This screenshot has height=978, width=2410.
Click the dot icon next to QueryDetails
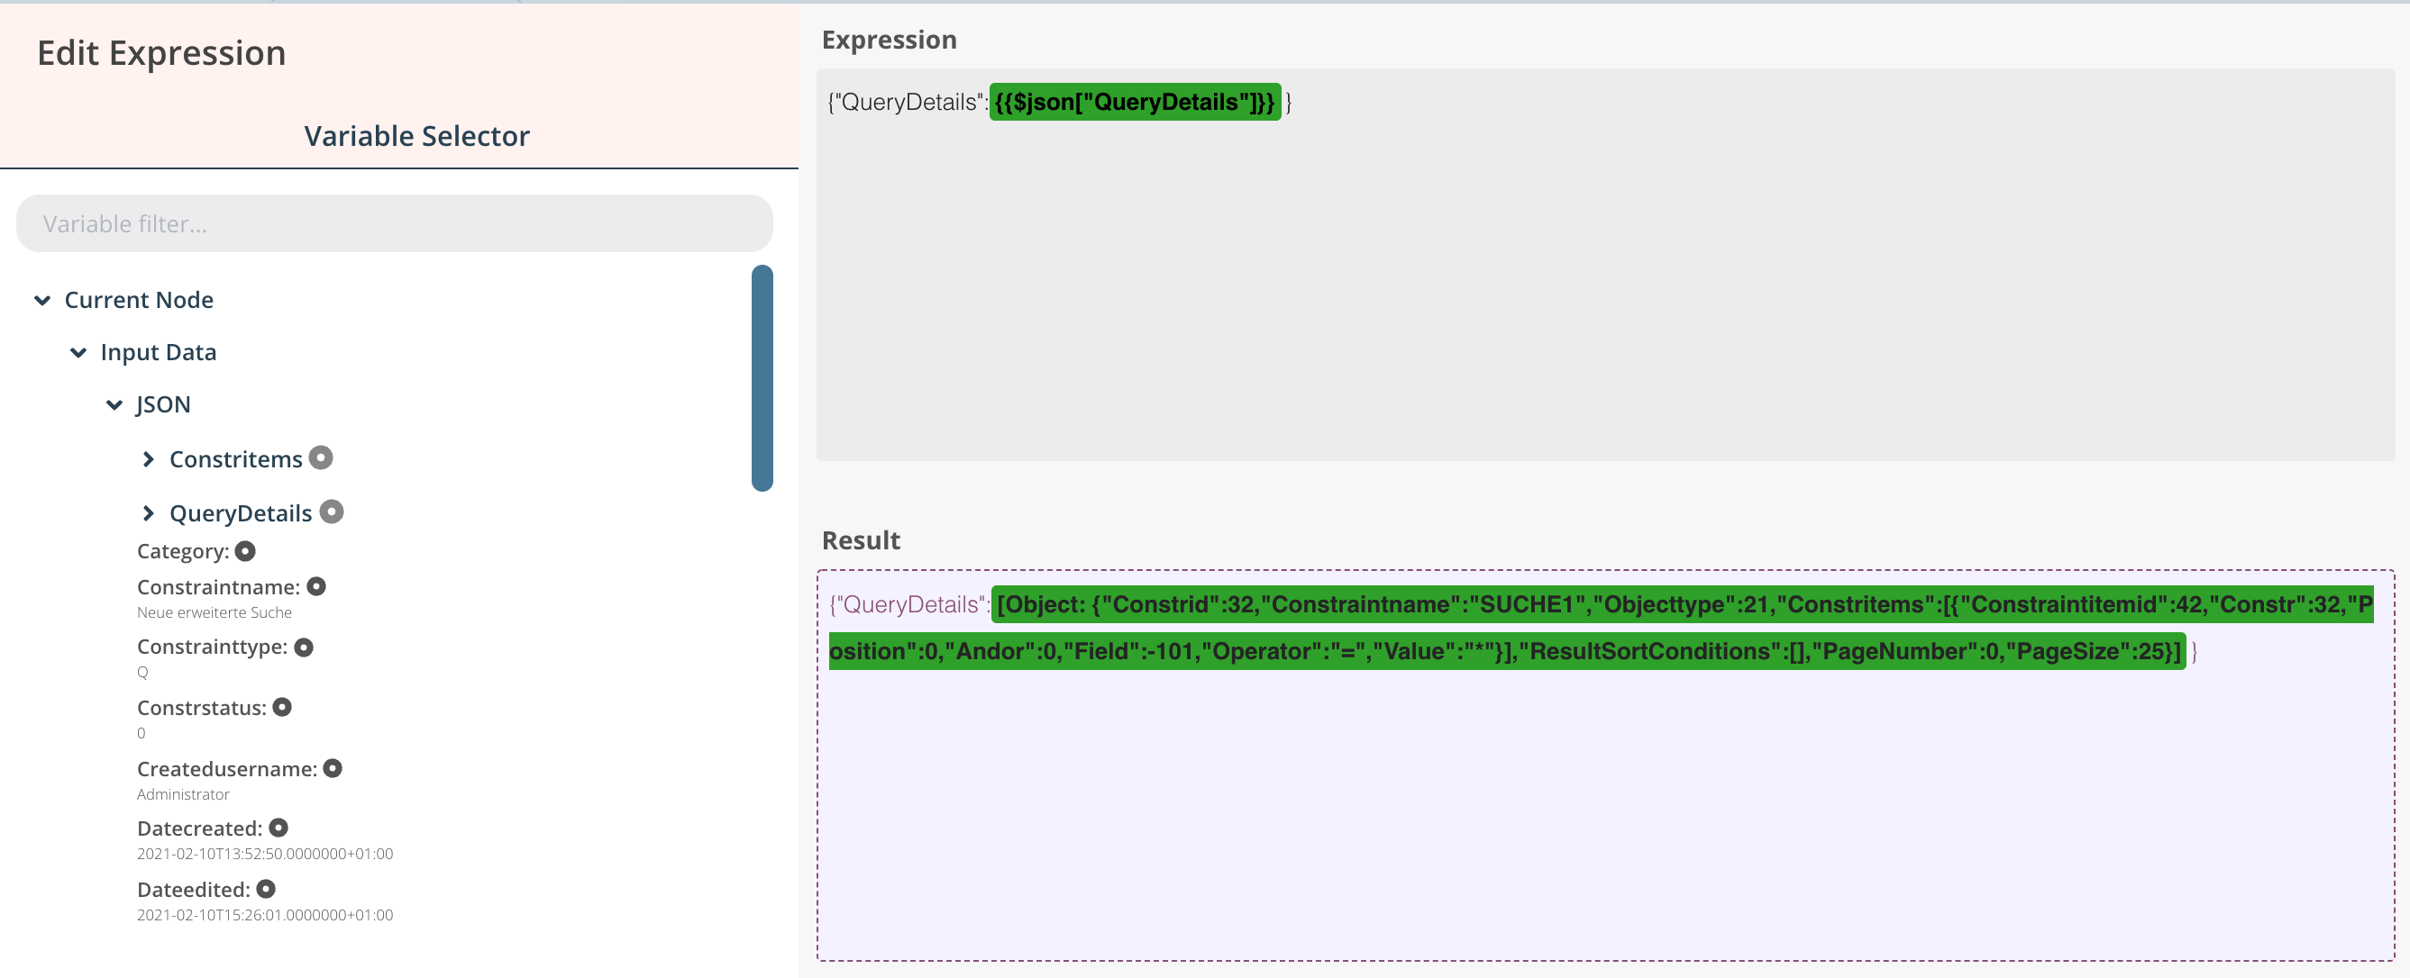point(331,512)
